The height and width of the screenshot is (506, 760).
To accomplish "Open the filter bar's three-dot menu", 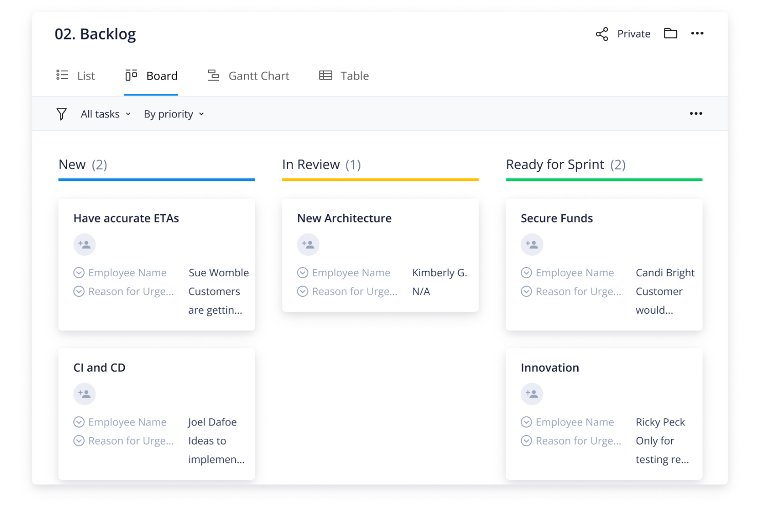I will pyautogui.click(x=696, y=113).
